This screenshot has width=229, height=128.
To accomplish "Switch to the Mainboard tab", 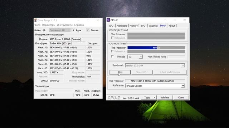I will (x=122, y=26).
